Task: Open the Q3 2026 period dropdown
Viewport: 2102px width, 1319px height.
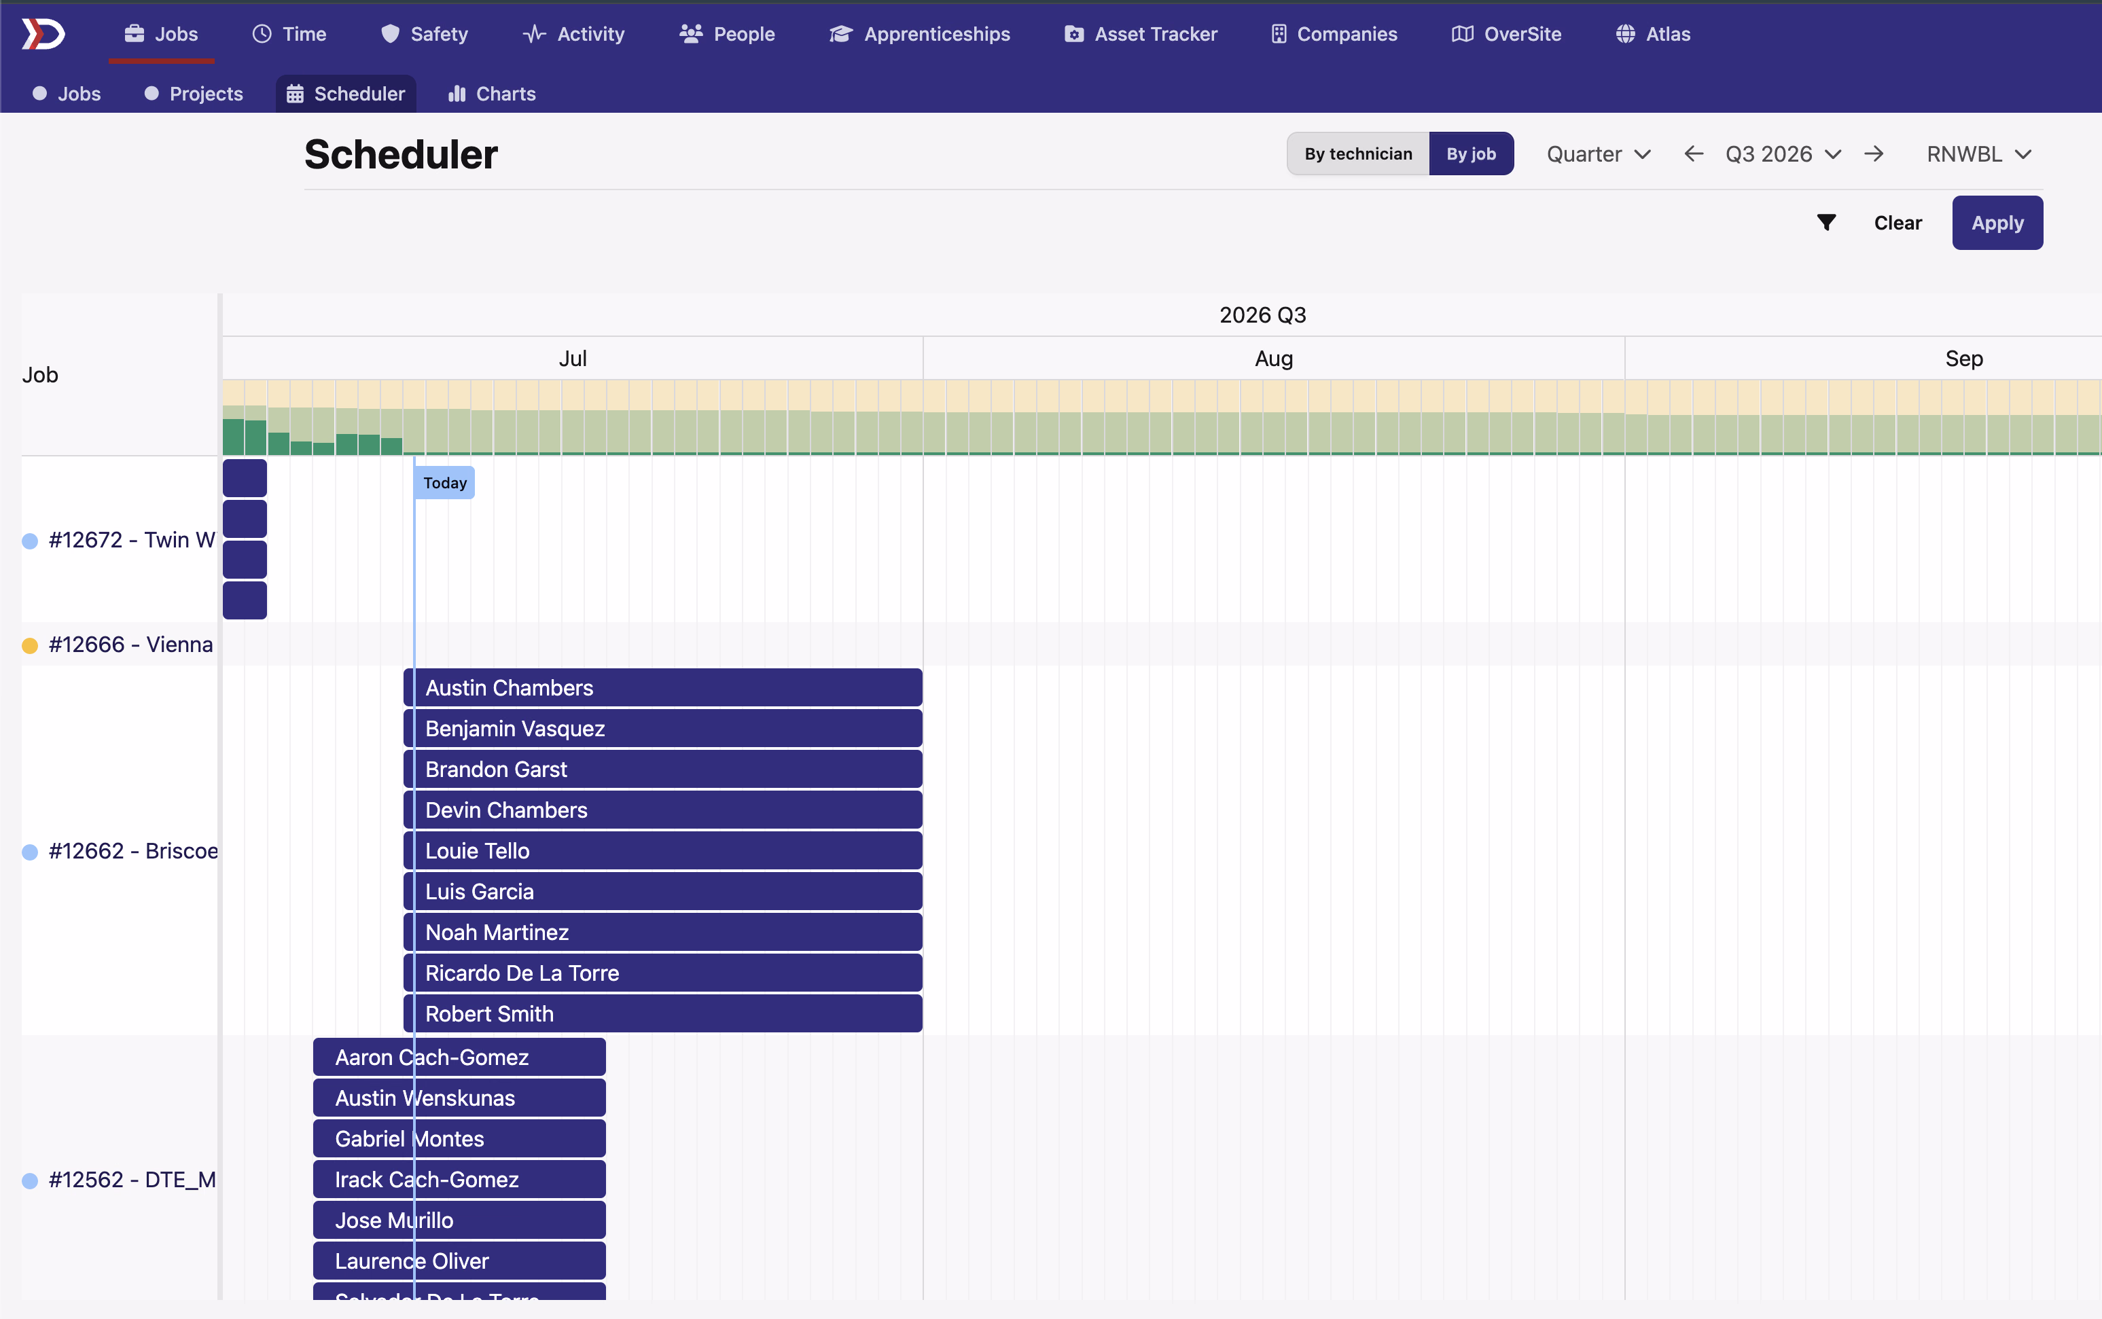Action: pyautogui.click(x=1783, y=154)
